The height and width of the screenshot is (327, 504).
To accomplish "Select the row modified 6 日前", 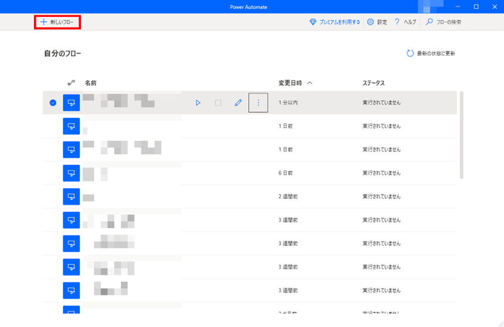I will tap(250, 173).
